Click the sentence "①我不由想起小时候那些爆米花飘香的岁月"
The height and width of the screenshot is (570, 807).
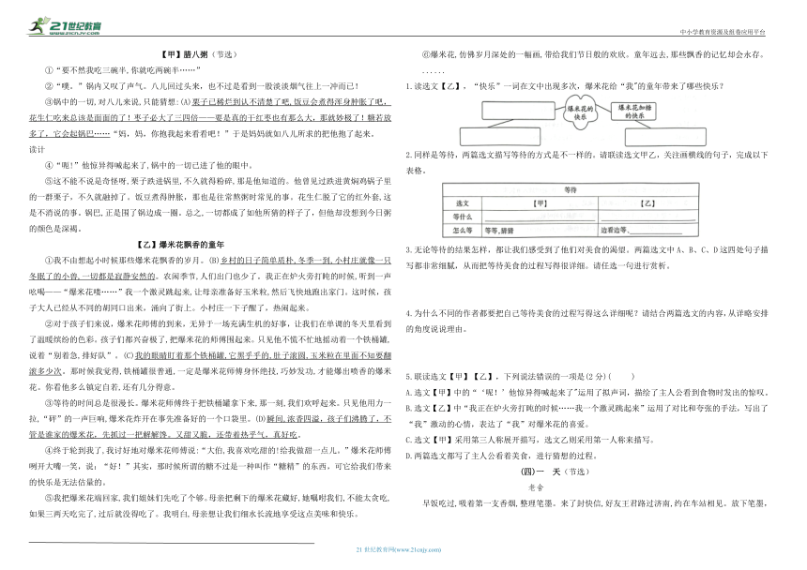tap(126, 260)
